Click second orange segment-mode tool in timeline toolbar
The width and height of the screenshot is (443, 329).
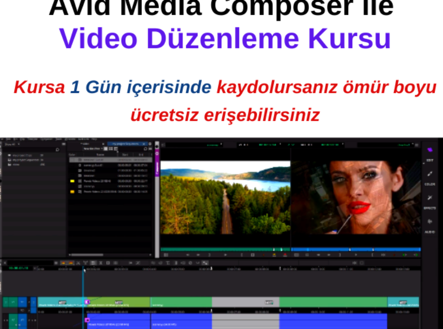(x=71, y=263)
